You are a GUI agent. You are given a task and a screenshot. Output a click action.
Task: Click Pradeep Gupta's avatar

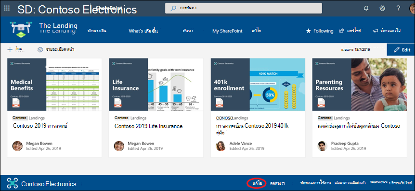pyautogui.click(x=323, y=146)
